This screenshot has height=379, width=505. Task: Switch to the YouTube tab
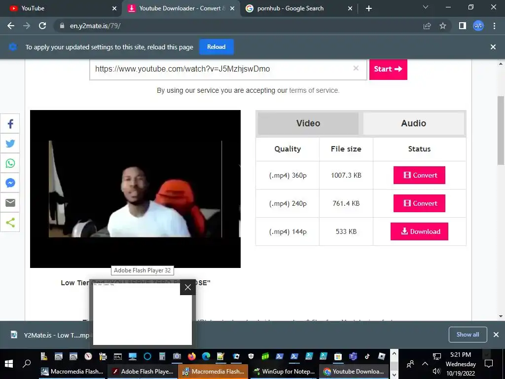[x=61, y=8]
